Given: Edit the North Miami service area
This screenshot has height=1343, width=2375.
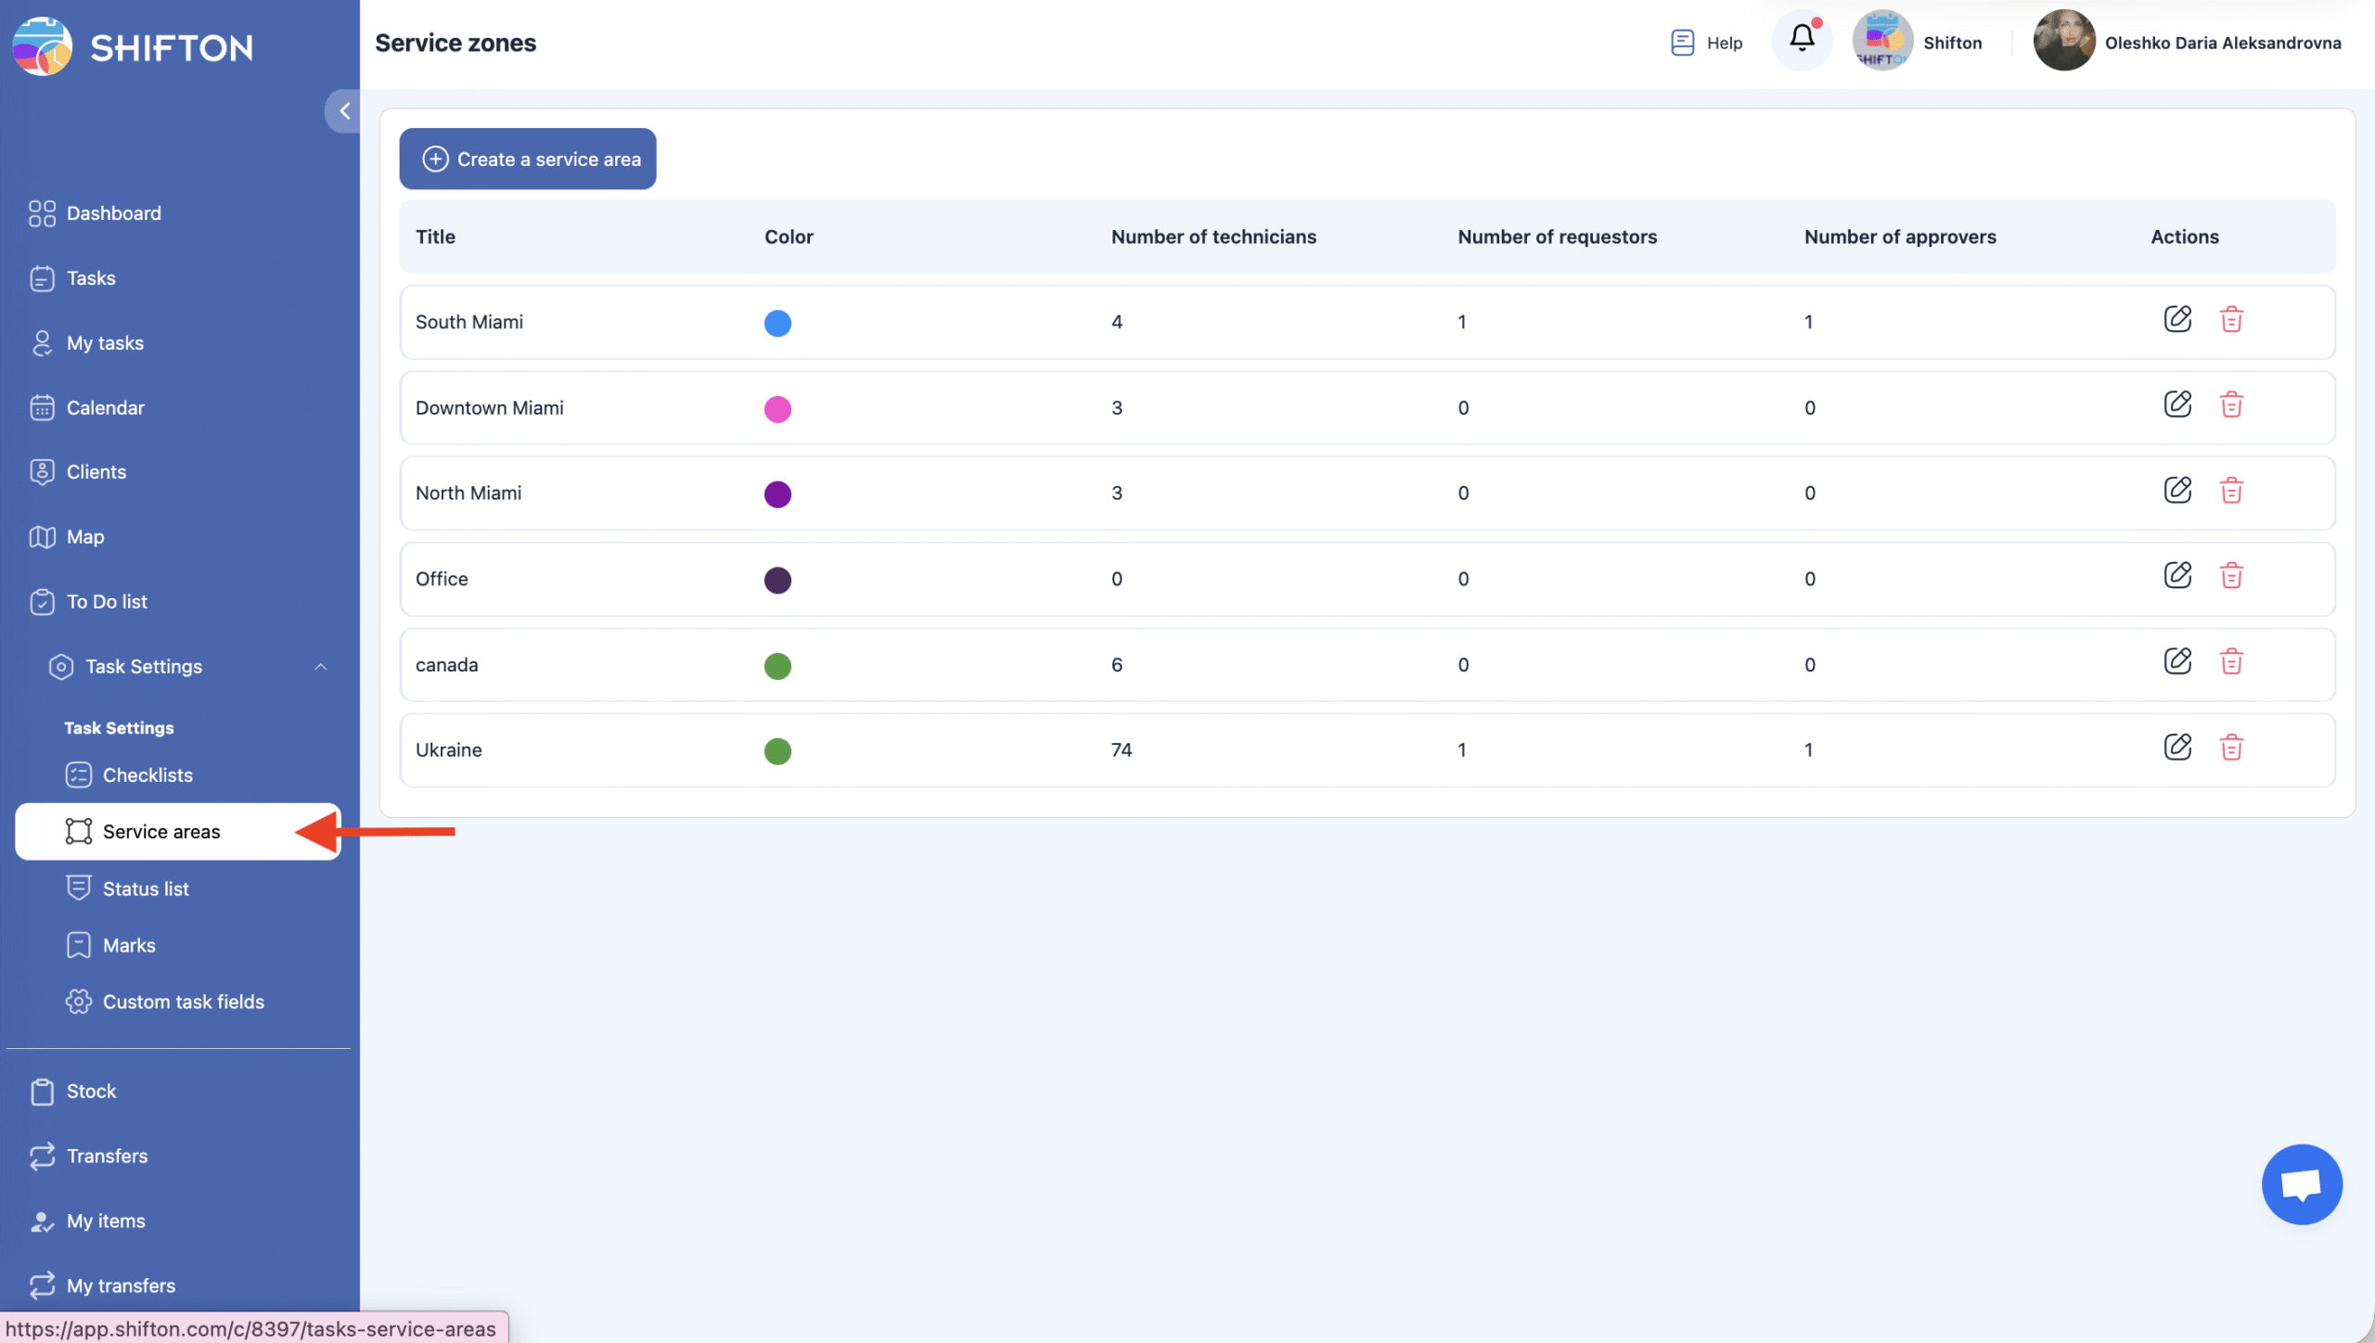Looking at the screenshot, I should [x=2176, y=491].
